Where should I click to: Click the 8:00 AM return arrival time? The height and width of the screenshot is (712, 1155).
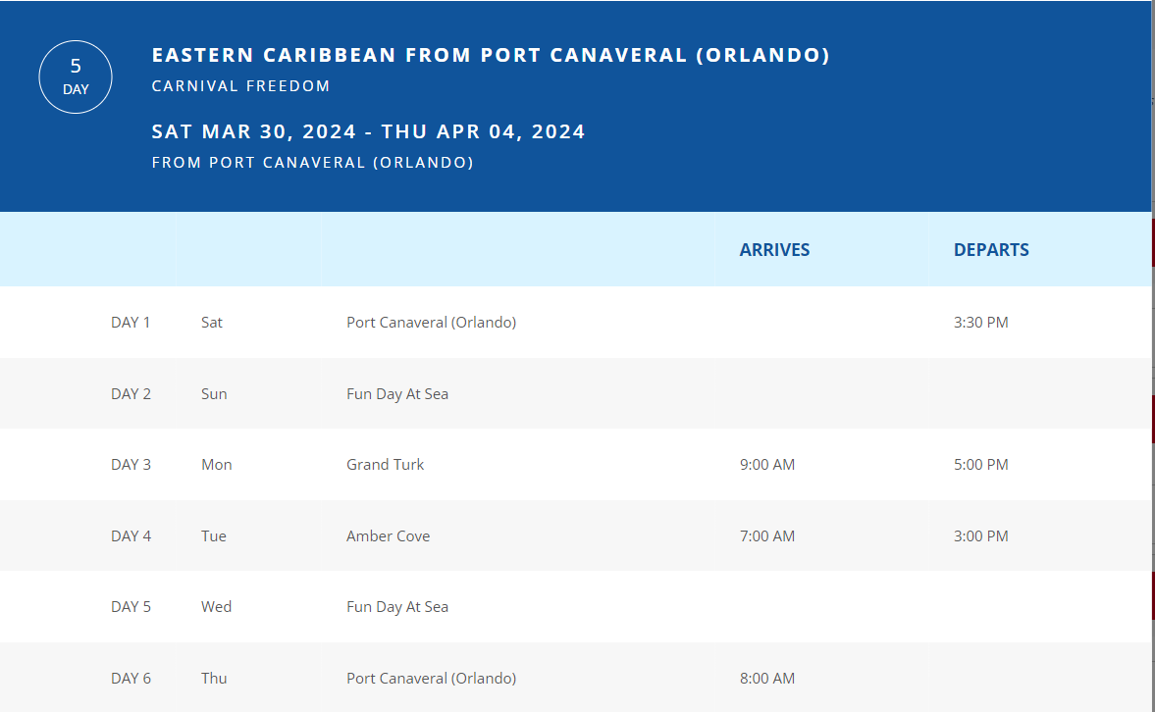766,678
